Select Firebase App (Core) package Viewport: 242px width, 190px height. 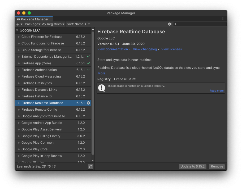click(x=53, y=63)
